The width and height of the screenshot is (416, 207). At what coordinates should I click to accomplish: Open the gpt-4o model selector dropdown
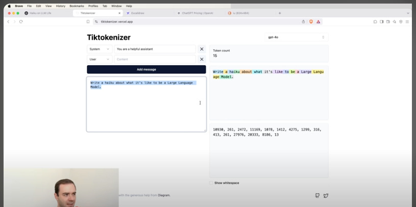tap(297, 37)
